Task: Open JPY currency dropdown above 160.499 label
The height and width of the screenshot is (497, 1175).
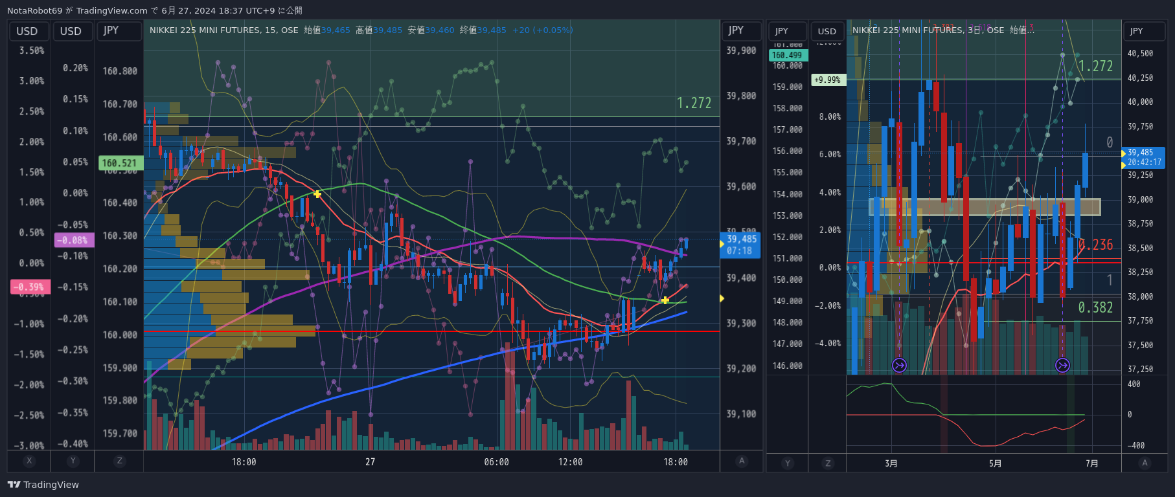Action: pos(788,31)
